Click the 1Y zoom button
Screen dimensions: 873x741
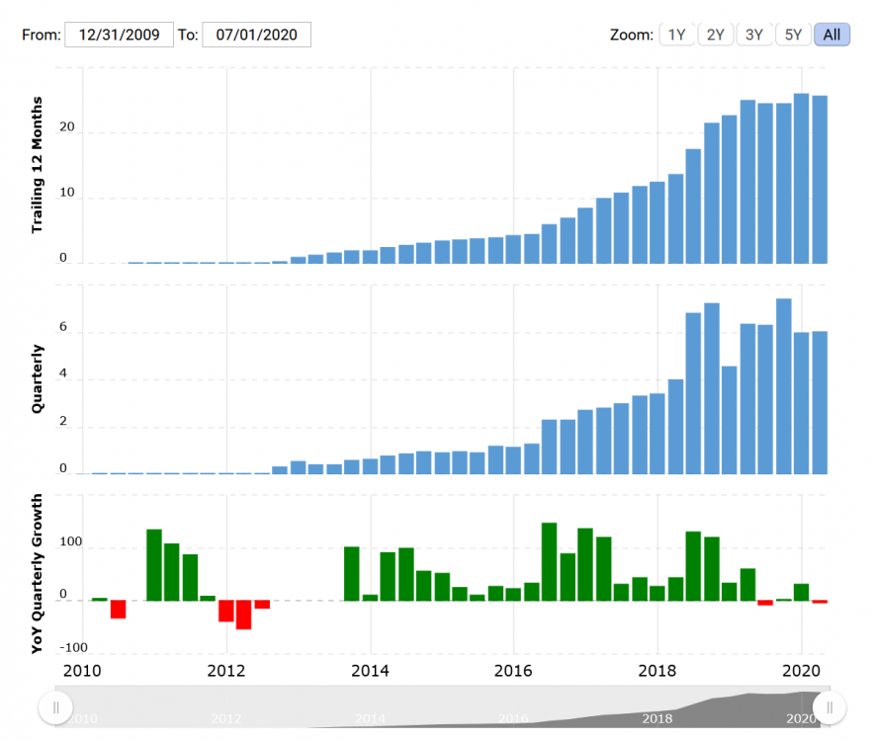[x=677, y=34]
